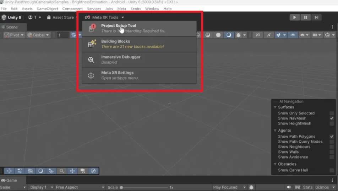The width and height of the screenshot is (338, 191).
Task: Adjust the game view Scale slider
Action: tap(121, 187)
